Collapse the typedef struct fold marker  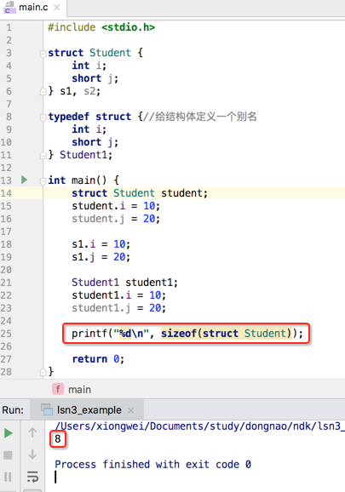(x=43, y=117)
